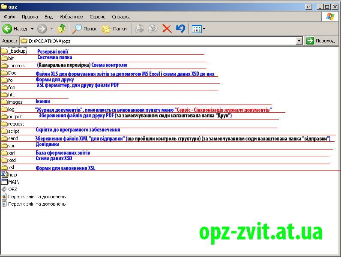Click the Move To folder icon

click(139, 29)
